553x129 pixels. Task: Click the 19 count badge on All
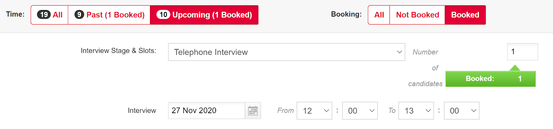point(44,15)
